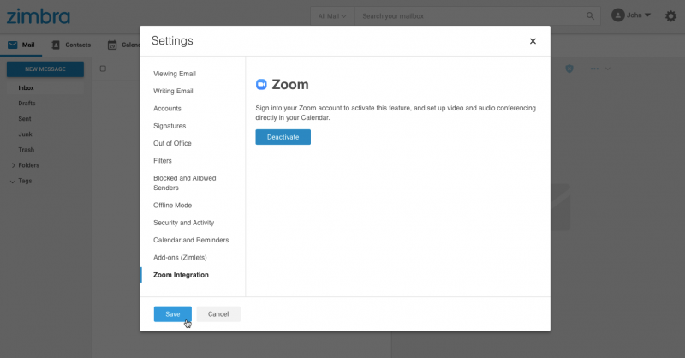The height and width of the screenshot is (358, 685).
Task: Click the Folders label in sidebar
Action: point(28,165)
